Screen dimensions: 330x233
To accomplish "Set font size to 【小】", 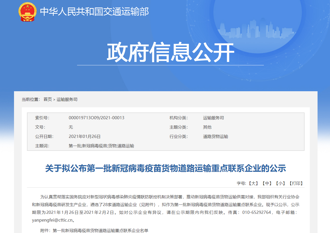I will click(280, 183).
